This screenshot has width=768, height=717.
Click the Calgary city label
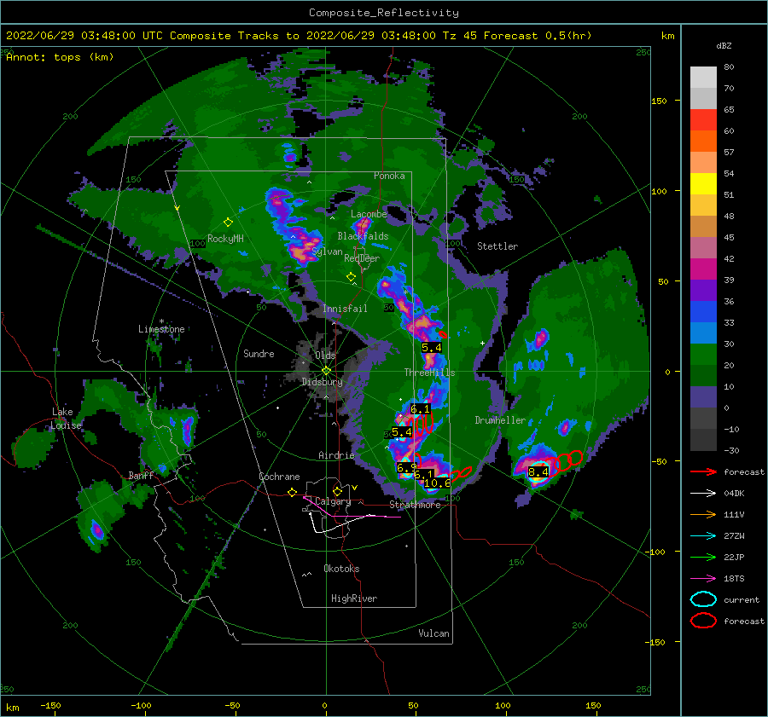click(333, 501)
